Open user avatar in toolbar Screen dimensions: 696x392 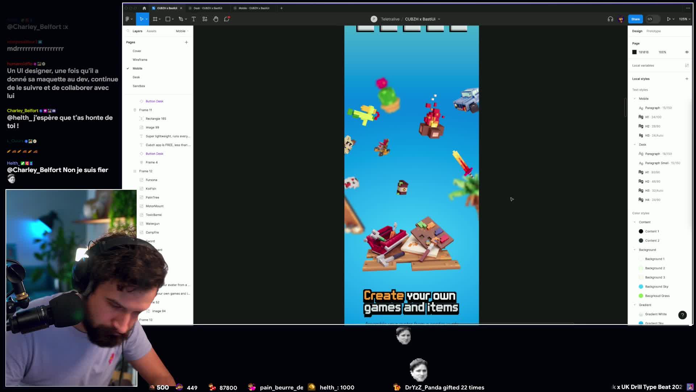(x=621, y=19)
